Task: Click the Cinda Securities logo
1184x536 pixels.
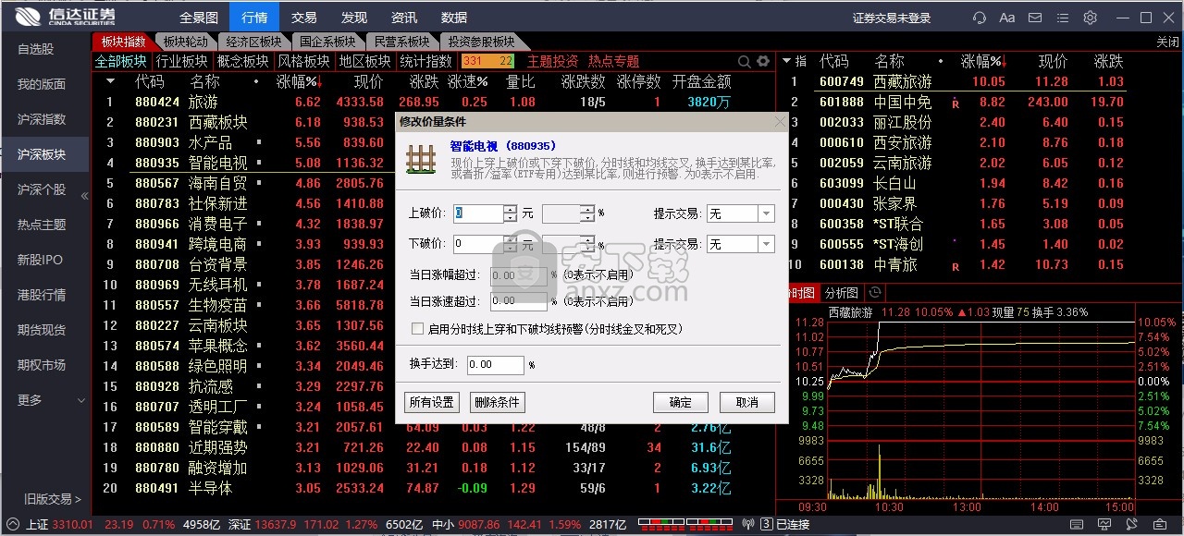Action: pos(65,18)
